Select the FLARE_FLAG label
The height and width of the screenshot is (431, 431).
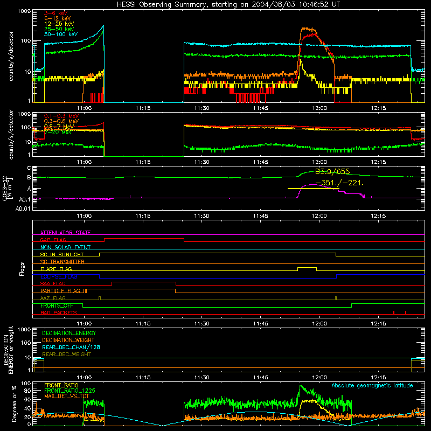[x=56, y=269]
